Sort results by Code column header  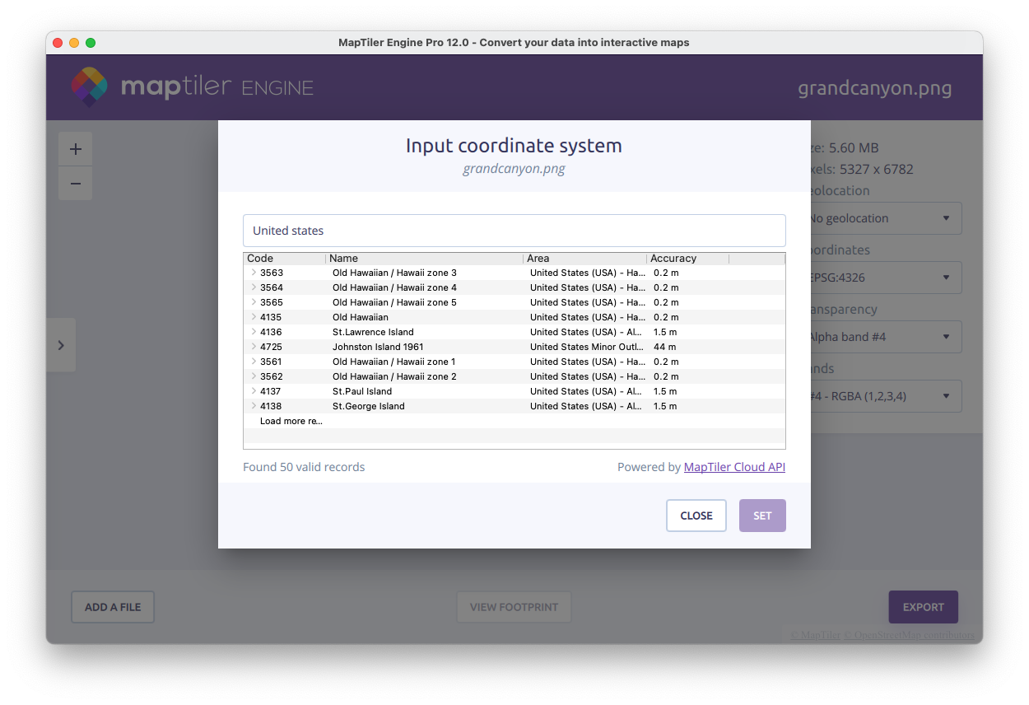click(284, 259)
